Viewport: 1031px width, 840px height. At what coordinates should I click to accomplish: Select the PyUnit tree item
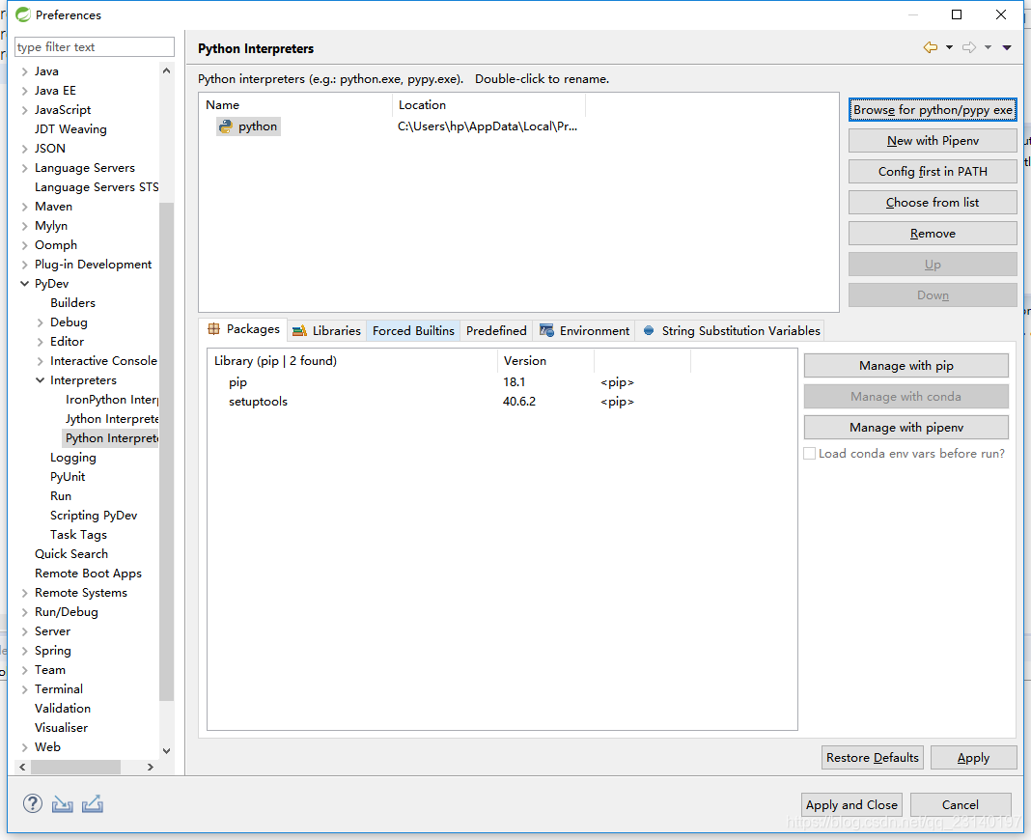[x=68, y=477]
